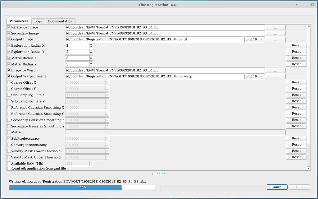The image size is (318, 199).
Task: Disable the Image To Warp checkbox
Action: (9, 70)
